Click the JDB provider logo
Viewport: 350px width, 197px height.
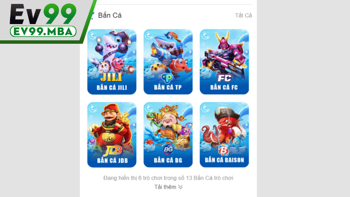point(112,151)
